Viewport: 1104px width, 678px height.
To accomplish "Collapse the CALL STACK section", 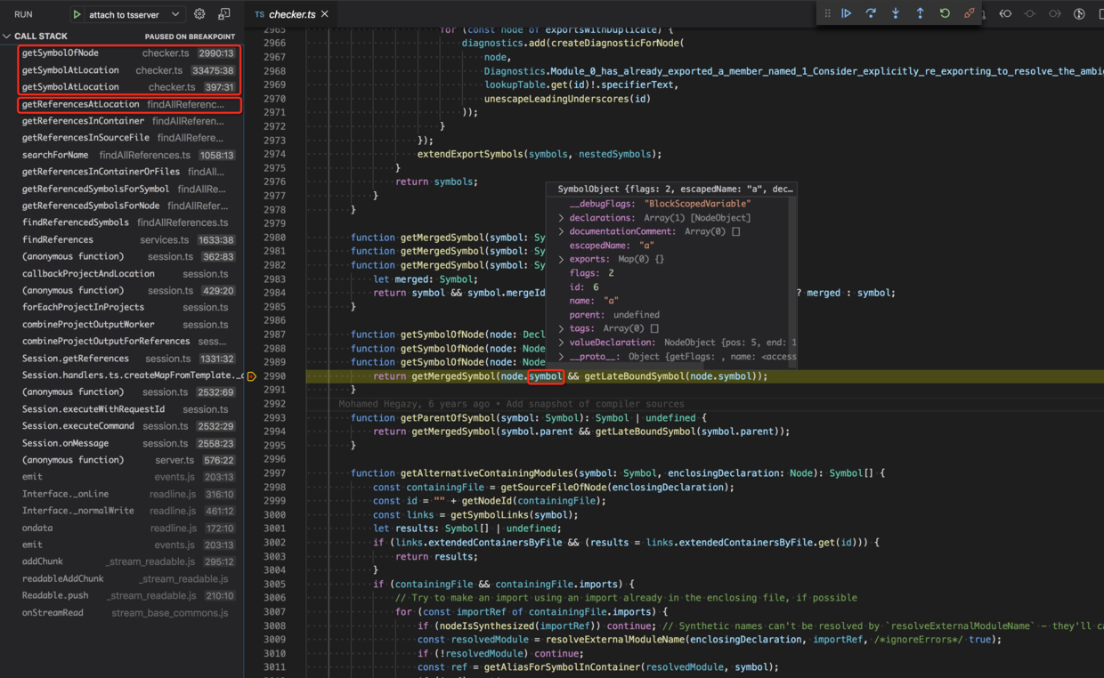I will click(x=8, y=36).
